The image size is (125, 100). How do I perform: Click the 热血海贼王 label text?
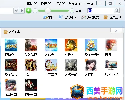tap(92, 54)
